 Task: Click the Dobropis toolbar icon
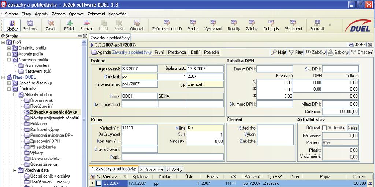click(x=271, y=26)
